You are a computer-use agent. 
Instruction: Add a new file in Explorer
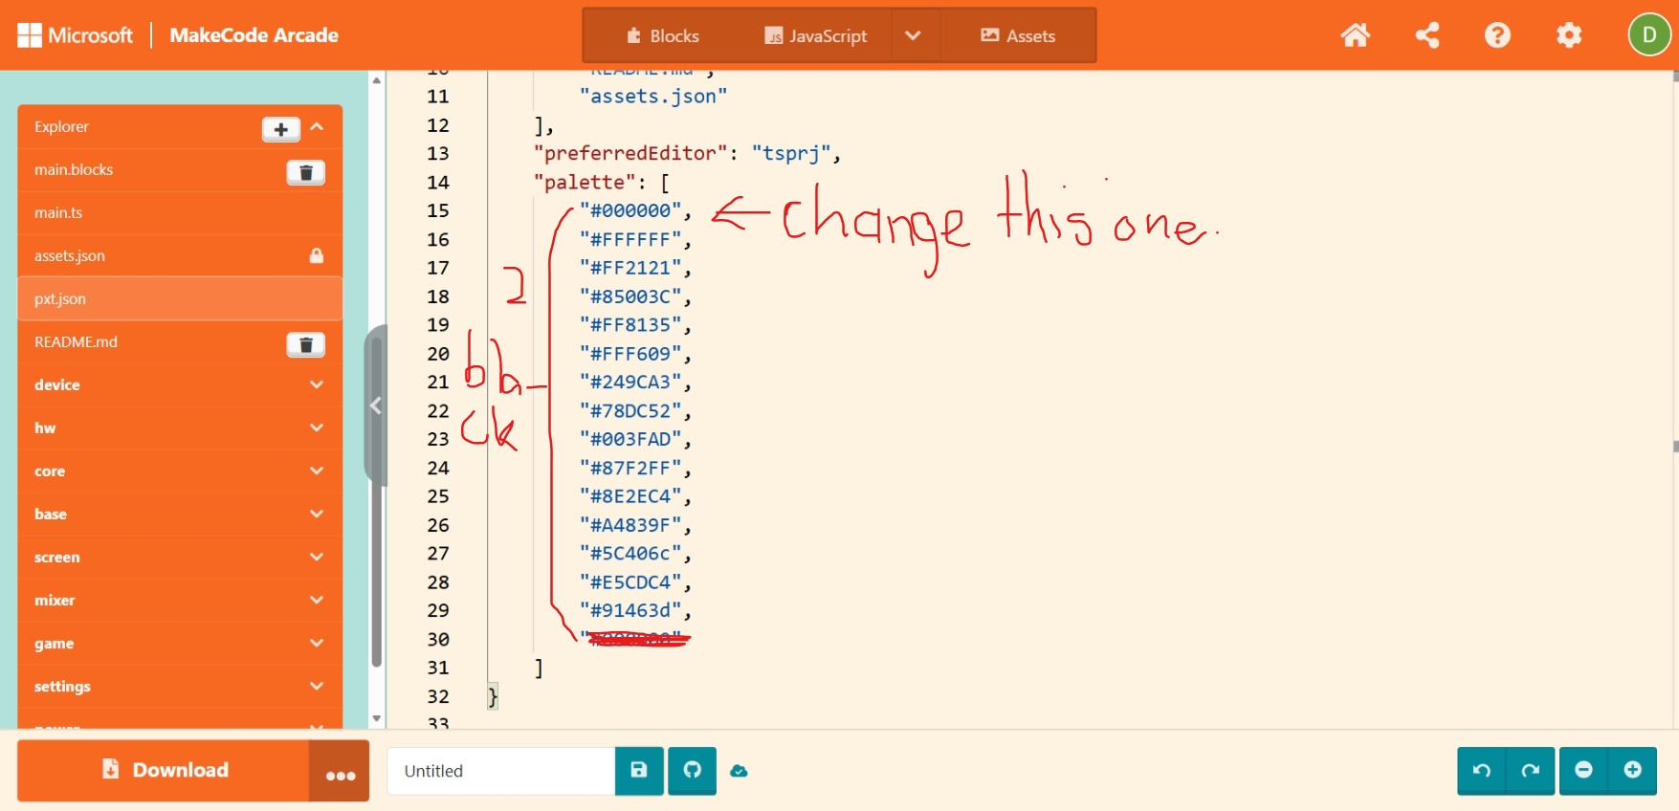pyautogui.click(x=281, y=129)
